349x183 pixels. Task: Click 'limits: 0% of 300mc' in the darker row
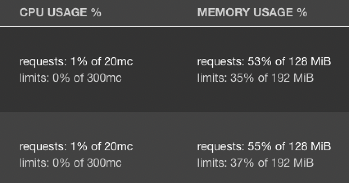click(x=70, y=78)
